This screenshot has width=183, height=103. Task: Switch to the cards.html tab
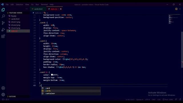[x=38, y=9]
